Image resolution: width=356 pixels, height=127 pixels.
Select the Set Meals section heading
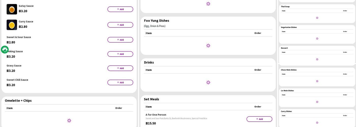click(151, 99)
